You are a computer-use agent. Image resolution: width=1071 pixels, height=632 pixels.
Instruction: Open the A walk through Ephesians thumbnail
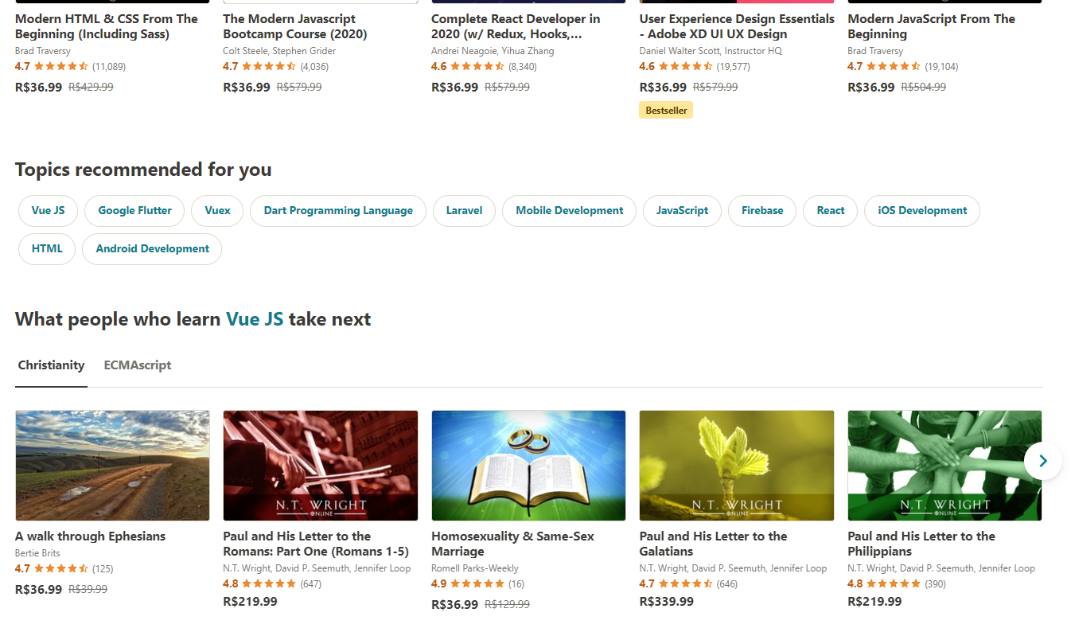(x=112, y=466)
